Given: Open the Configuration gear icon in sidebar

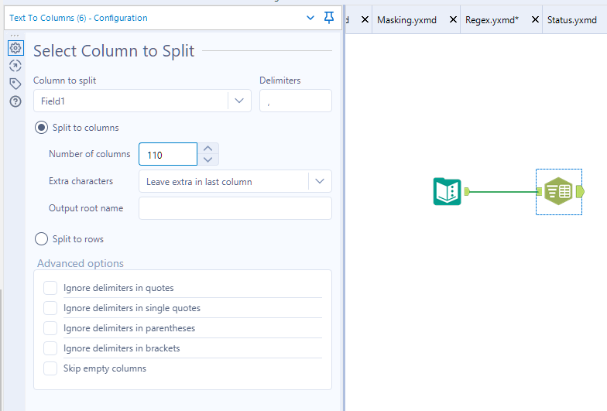Looking at the screenshot, I should (15, 48).
